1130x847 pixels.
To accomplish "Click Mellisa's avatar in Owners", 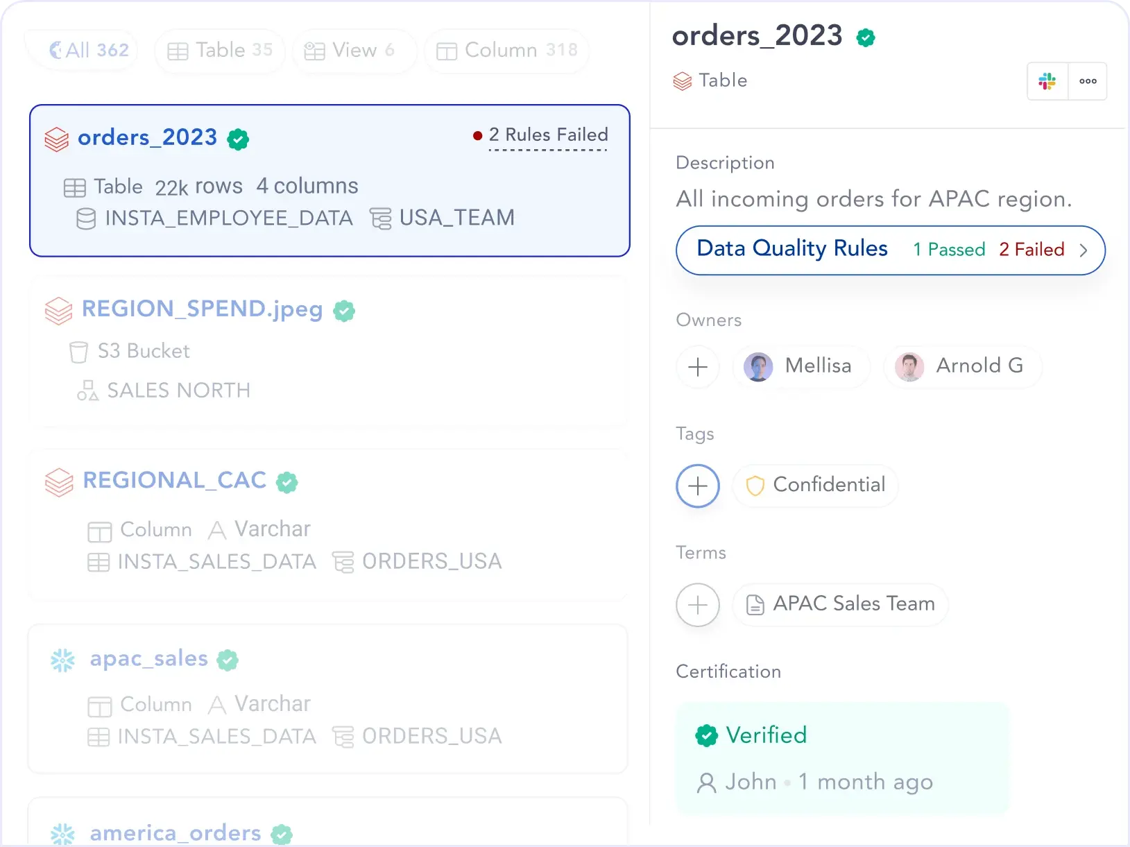I will tap(758, 367).
